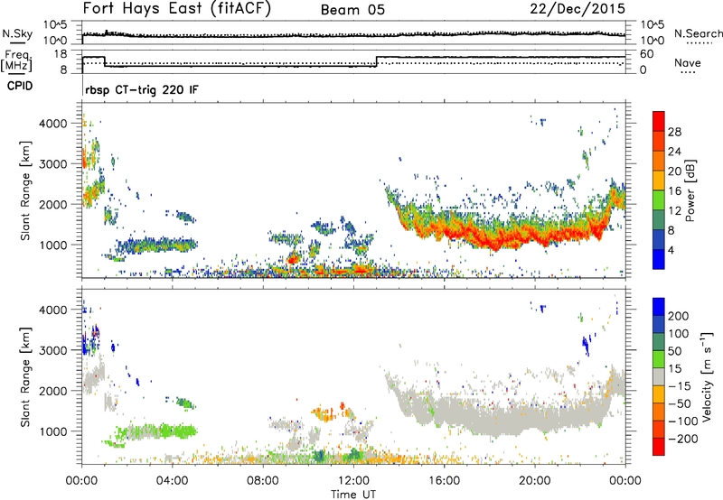Click the date "22/Dec/2015"

pos(577,8)
